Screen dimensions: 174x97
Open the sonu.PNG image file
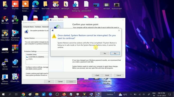pos(5,50)
